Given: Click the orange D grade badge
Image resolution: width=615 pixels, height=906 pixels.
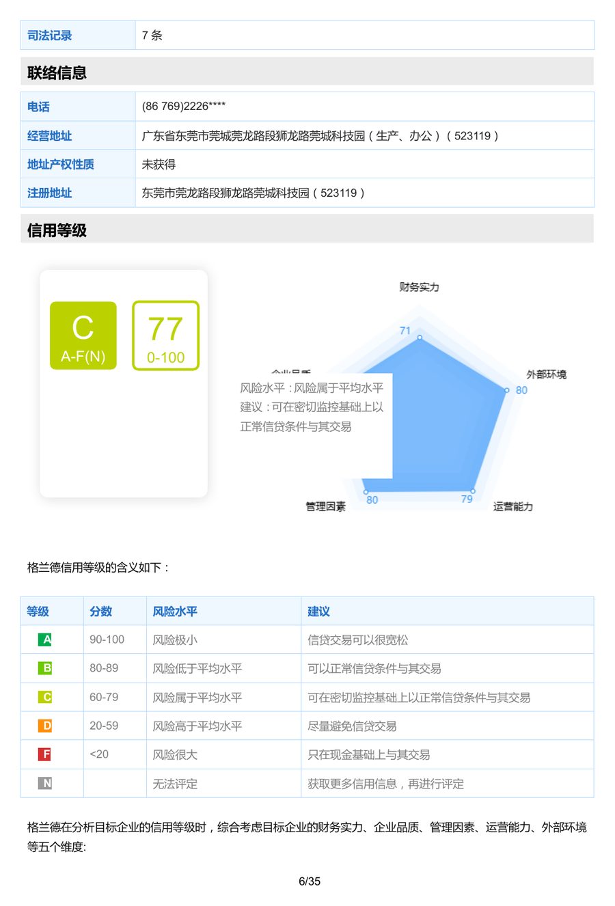Looking at the screenshot, I should pyautogui.click(x=45, y=726).
